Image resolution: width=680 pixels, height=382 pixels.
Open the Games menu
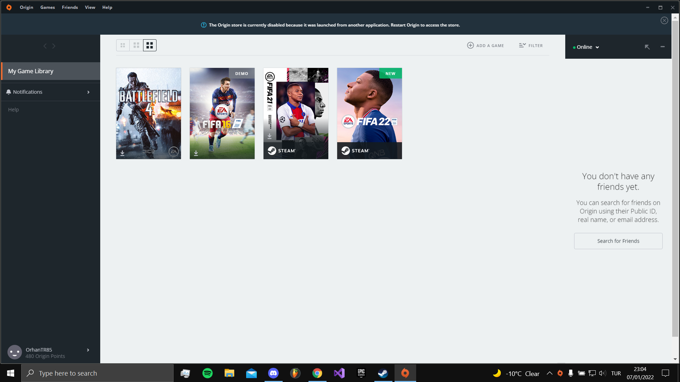(x=47, y=7)
